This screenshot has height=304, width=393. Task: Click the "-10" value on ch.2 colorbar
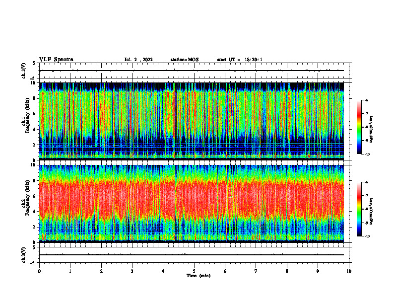(x=367, y=236)
